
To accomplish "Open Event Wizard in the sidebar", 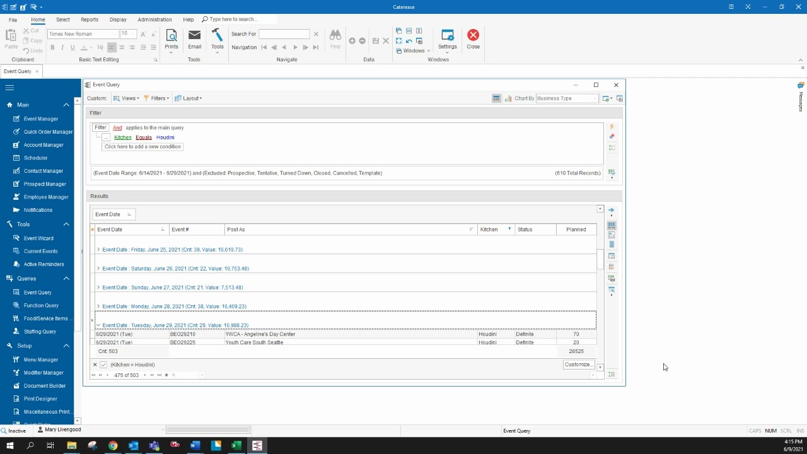I will click(38, 238).
